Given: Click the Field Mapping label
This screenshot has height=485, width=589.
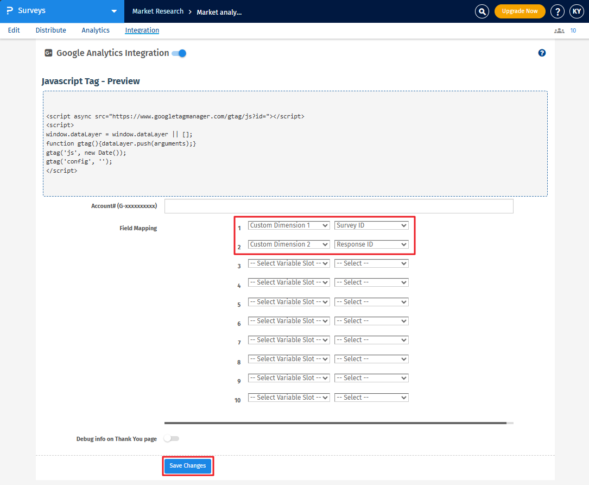Looking at the screenshot, I should pyautogui.click(x=138, y=228).
